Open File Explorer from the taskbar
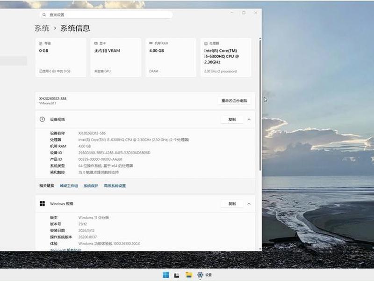The height and width of the screenshot is (281, 374). [x=189, y=275]
